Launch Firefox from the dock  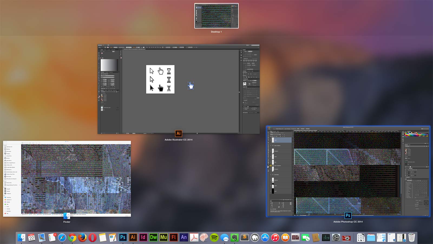tap(82, 237)
